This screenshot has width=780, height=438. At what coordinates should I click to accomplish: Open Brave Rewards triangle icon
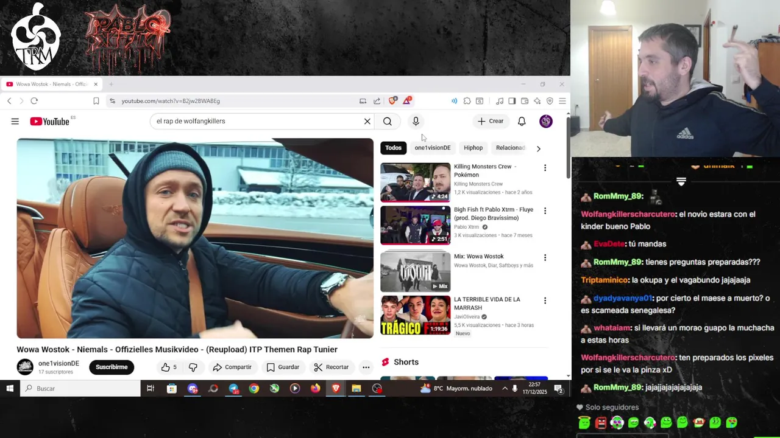pyautogui.click(x=406, y=101)
